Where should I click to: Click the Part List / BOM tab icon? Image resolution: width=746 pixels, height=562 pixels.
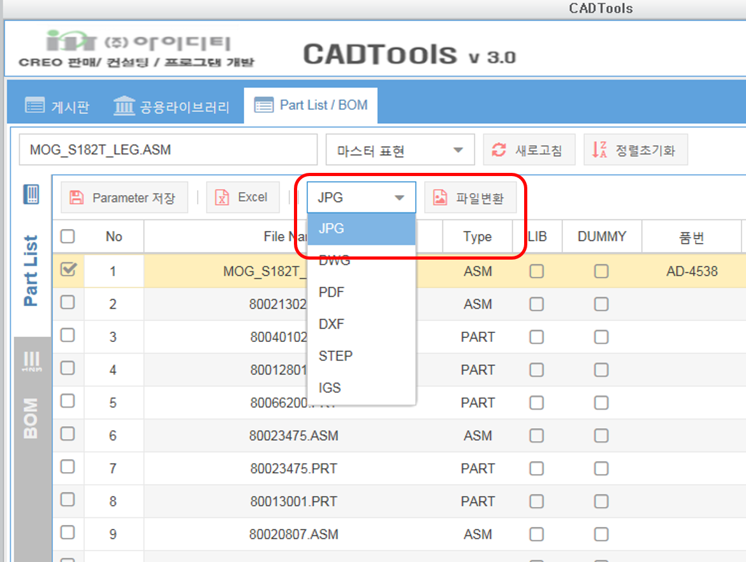(263, 105)
